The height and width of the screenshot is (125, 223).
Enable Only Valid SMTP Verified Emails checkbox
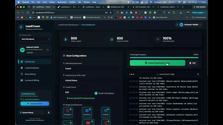(64, 98)
